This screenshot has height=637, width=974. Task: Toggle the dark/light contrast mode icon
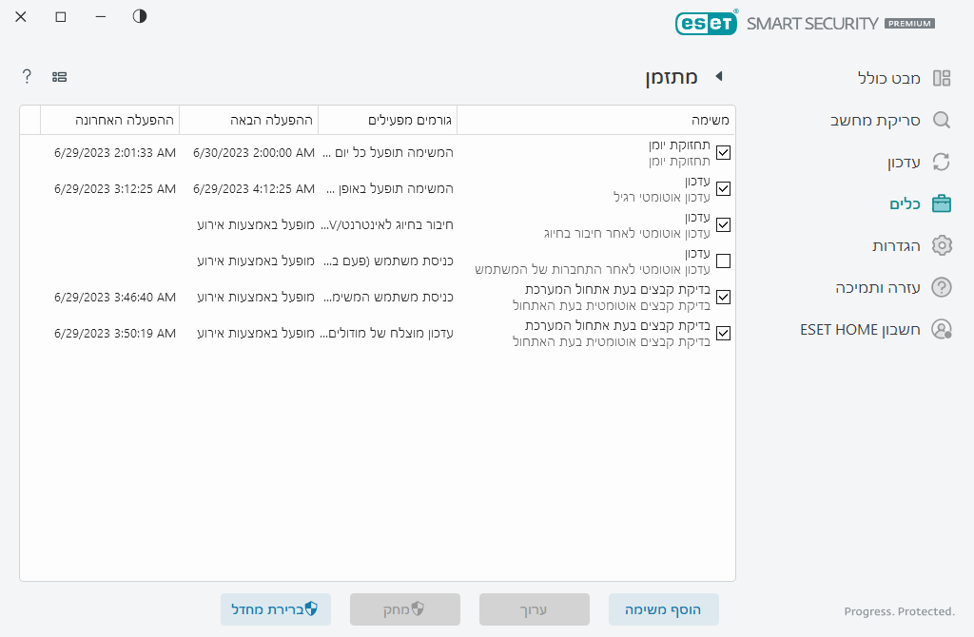140,16
